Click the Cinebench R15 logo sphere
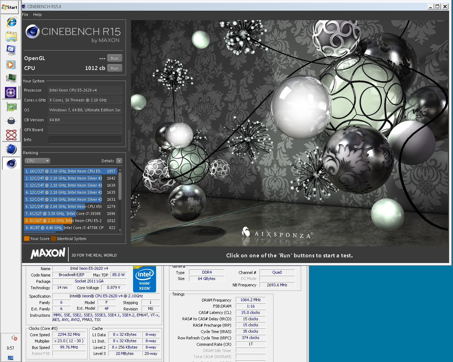The width and height of the screenshot is (453, 362). click(32, 32)
